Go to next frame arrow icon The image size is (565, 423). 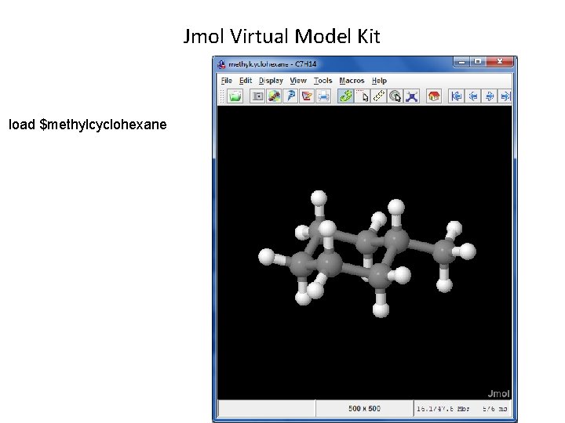[489, 96]
